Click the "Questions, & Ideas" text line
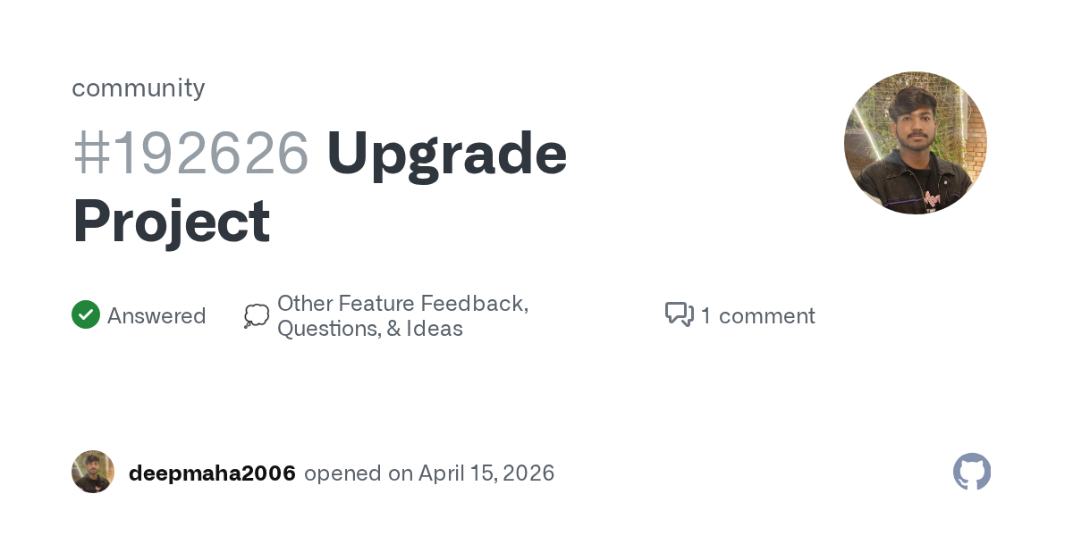 [x=369, y=329]
